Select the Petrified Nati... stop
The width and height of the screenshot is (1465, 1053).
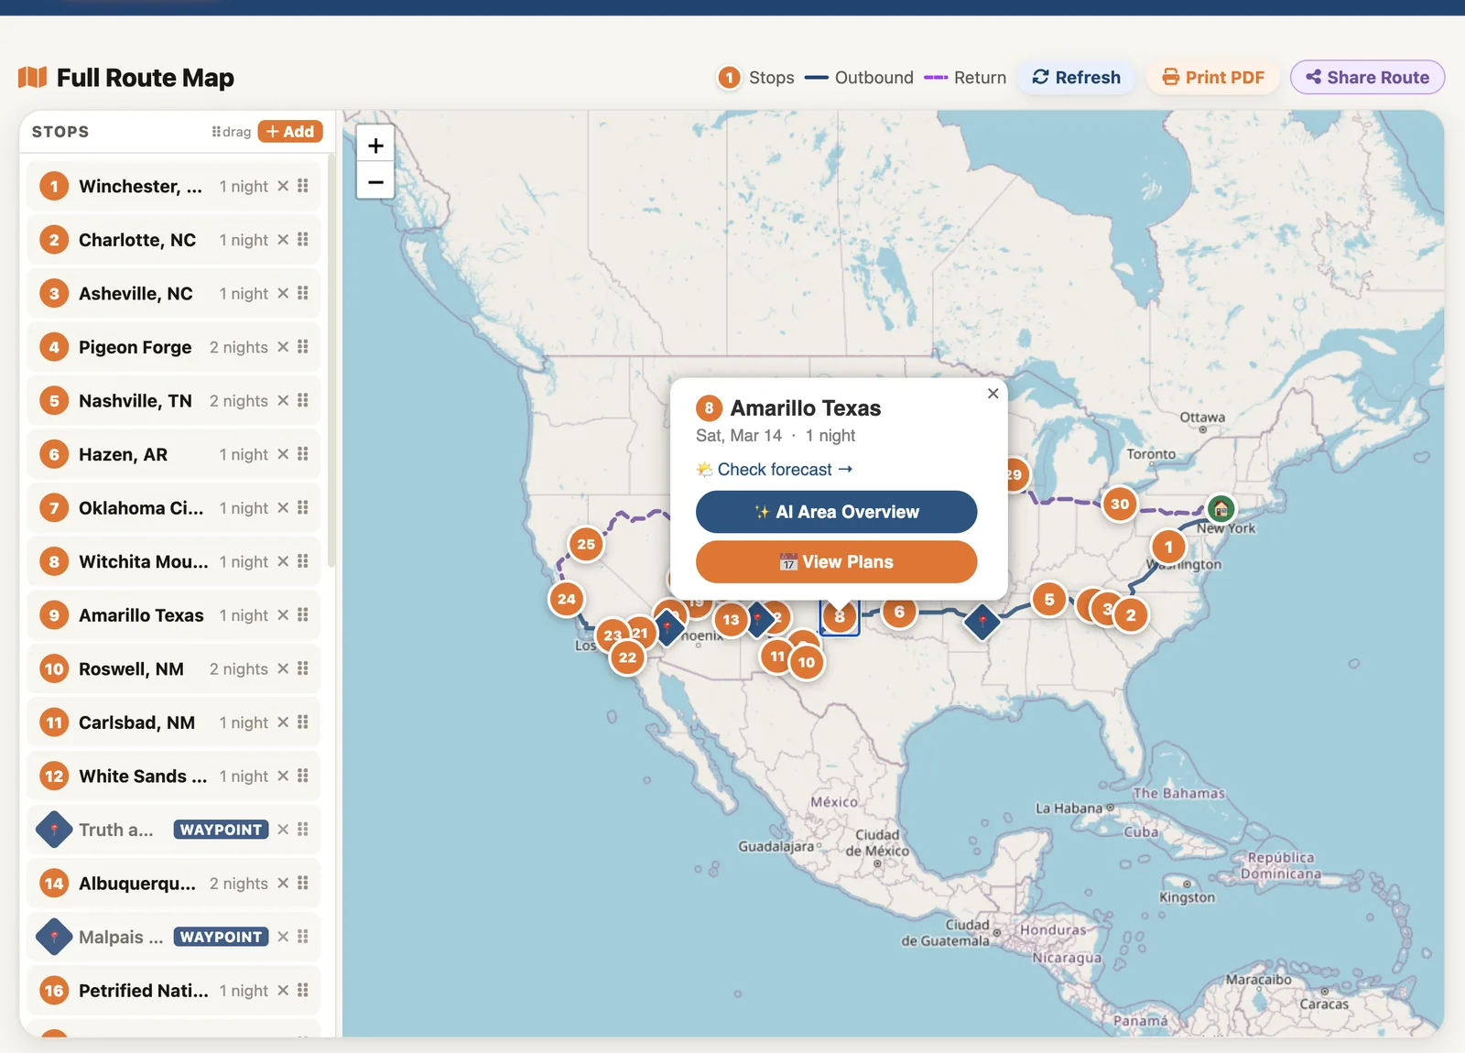(173, 991)
